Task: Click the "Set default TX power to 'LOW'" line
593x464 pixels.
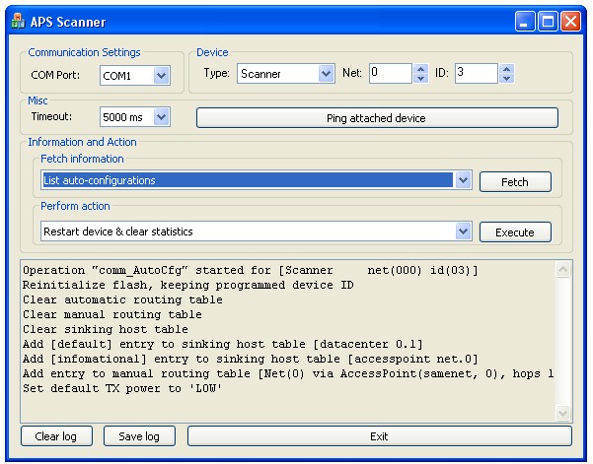Action: (x=122, y=388)
